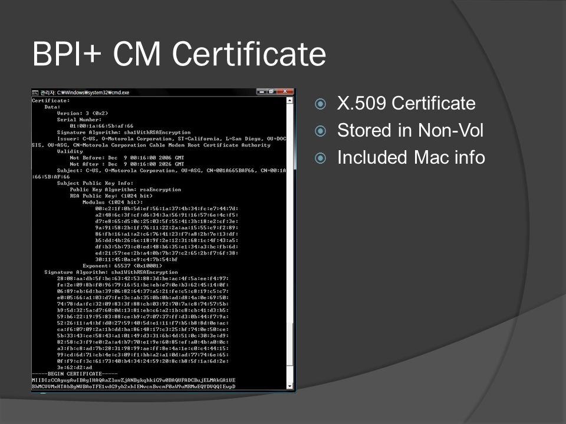
Task: Click the Version: 3 (0x2) line
Action: (83, 113)
